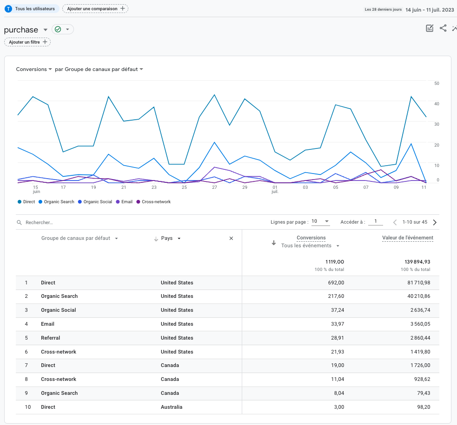
Task: Click 'Ajouter un filtre' button
Action: pyautogui.click(x=27, y=42)
